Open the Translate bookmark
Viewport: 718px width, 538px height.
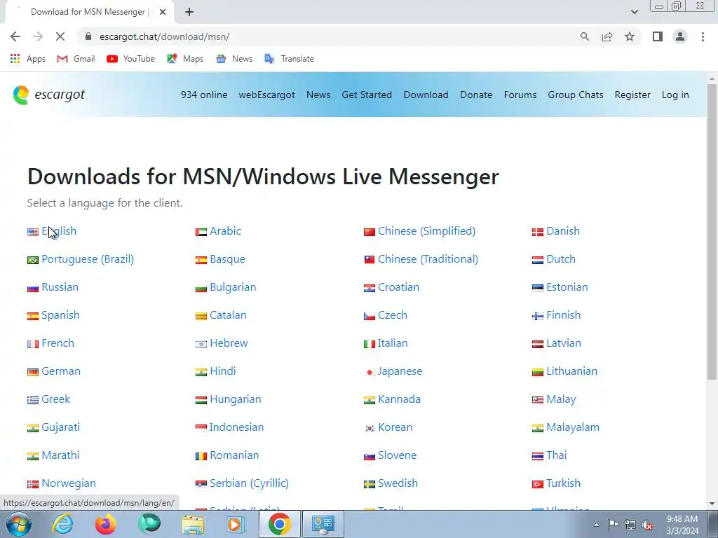click(289, 59)
